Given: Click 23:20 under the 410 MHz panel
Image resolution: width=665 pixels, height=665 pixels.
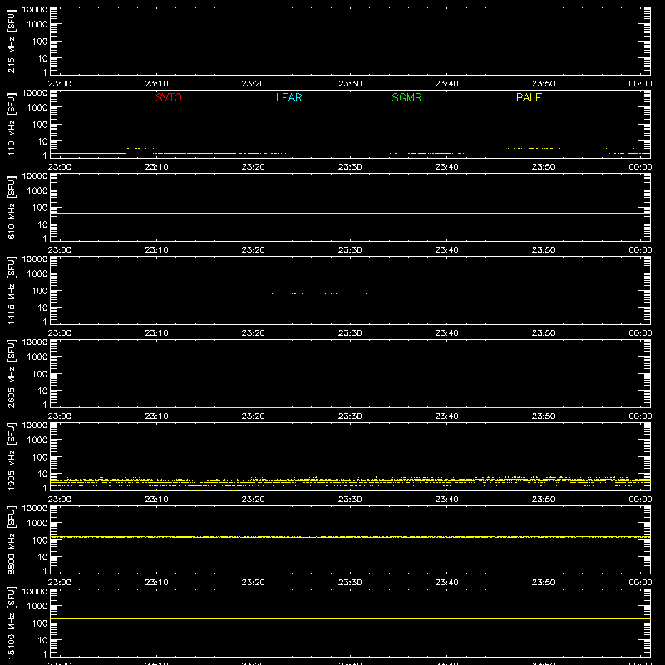Looking at the screenshot, I should [254, 167].
